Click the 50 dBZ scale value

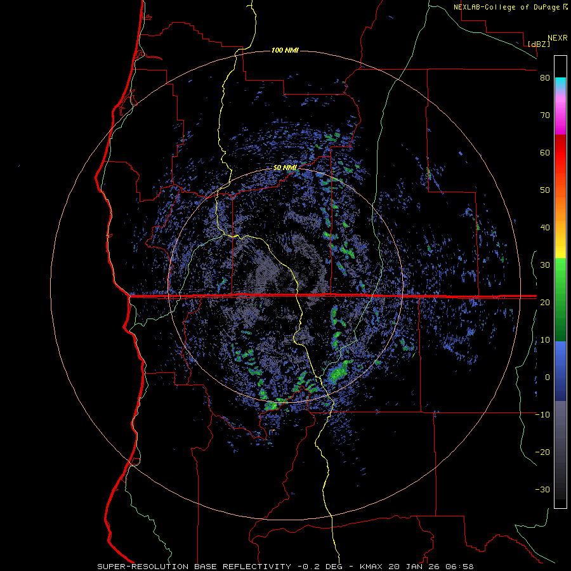(x=545, y=190)
